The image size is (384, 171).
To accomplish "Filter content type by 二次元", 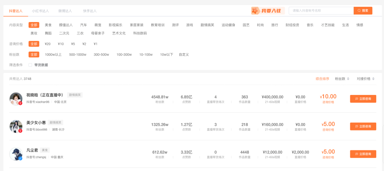I will pyautogui.click(x=64, y=33).
